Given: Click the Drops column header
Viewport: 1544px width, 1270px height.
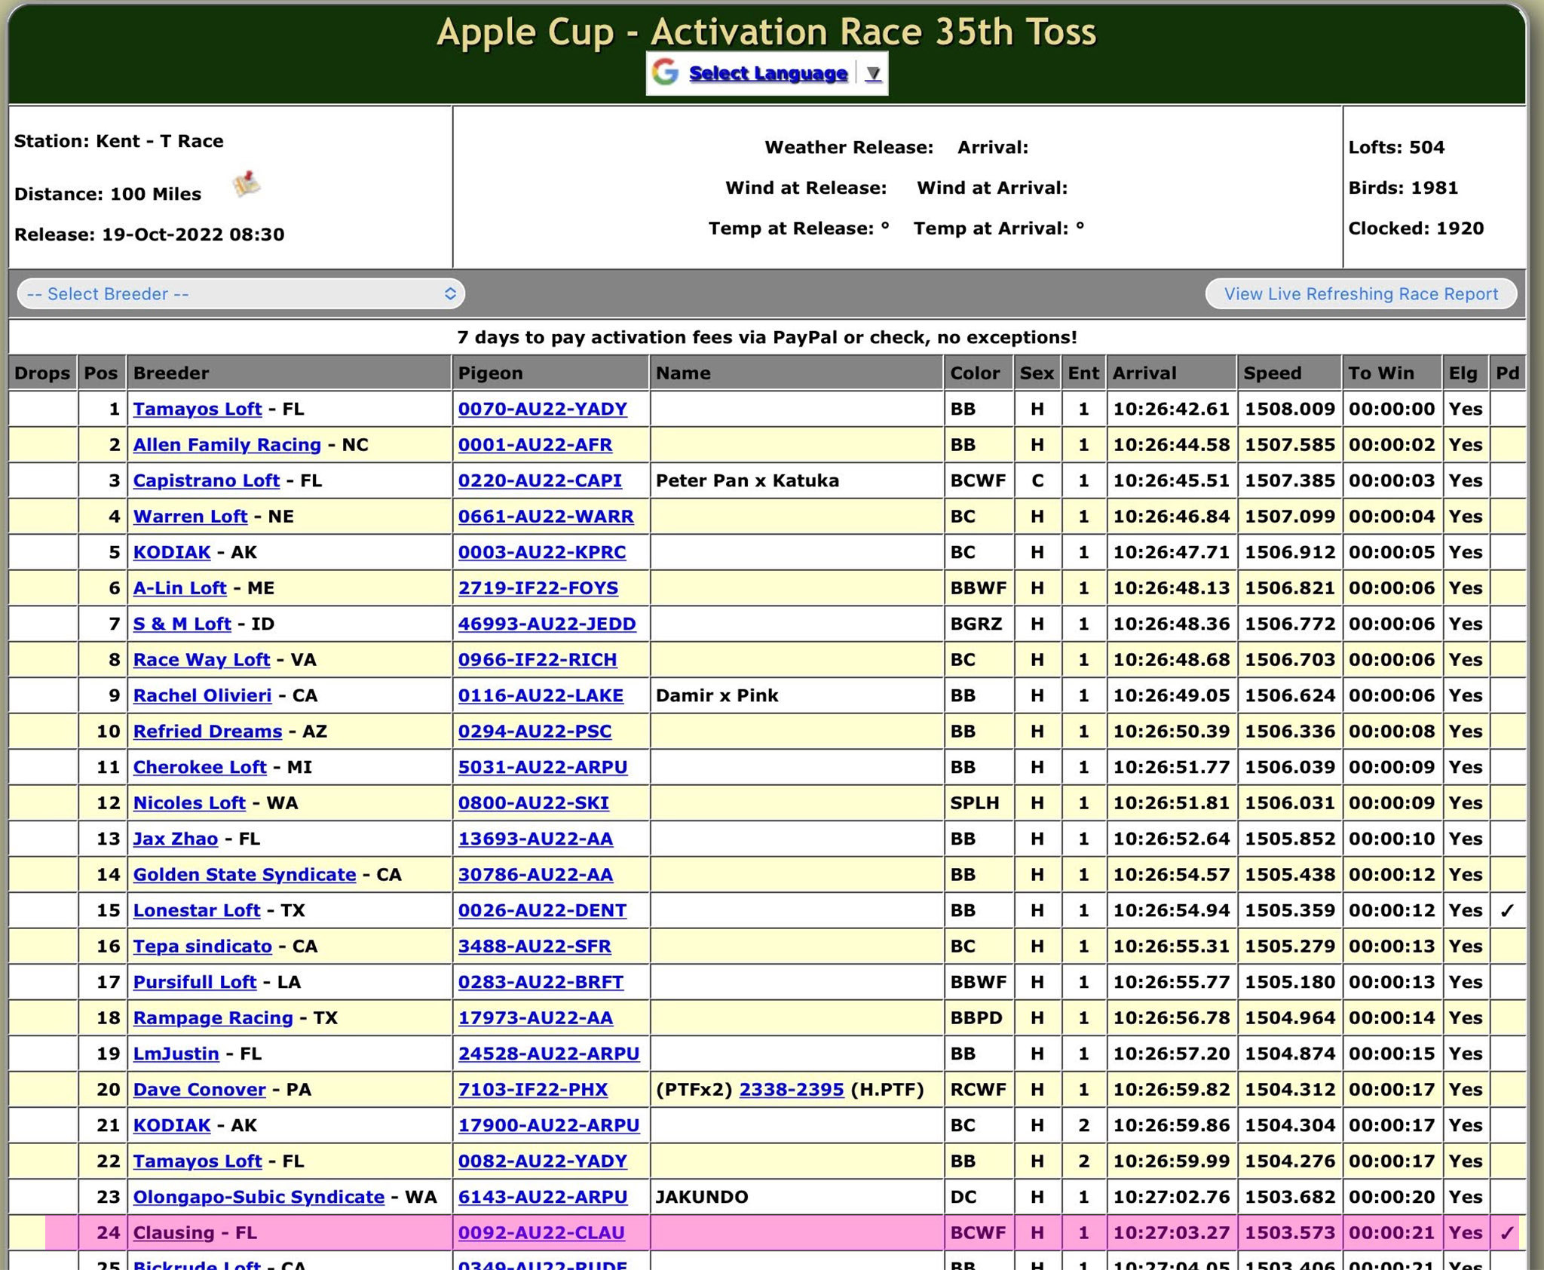Looking at the screenshot, I should (x=42, y=373).
